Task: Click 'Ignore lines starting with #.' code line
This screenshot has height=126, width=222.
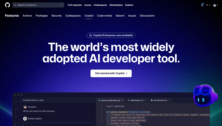Action: tap(128, 118)
